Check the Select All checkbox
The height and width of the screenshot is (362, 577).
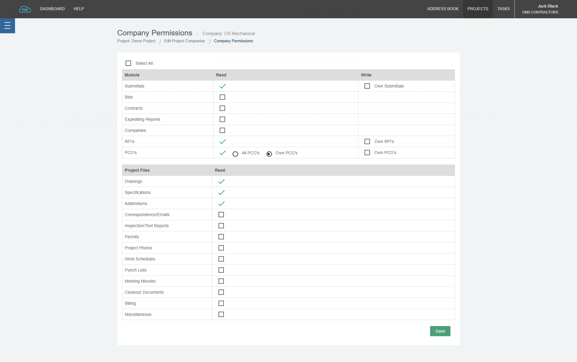click(x=128, y=63)
